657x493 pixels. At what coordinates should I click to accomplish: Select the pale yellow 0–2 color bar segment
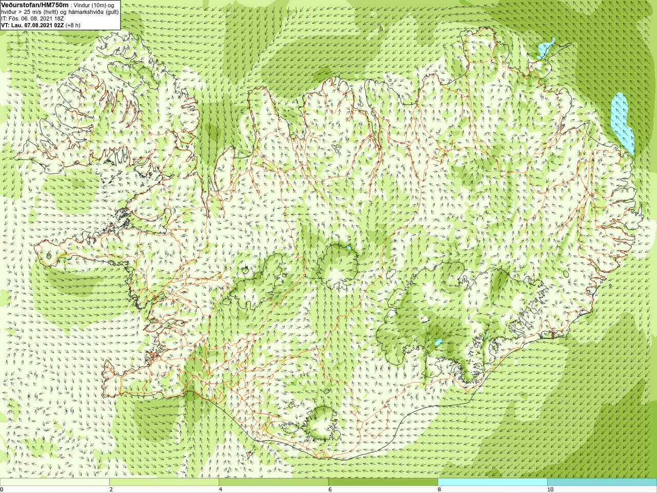coord(55,482)
